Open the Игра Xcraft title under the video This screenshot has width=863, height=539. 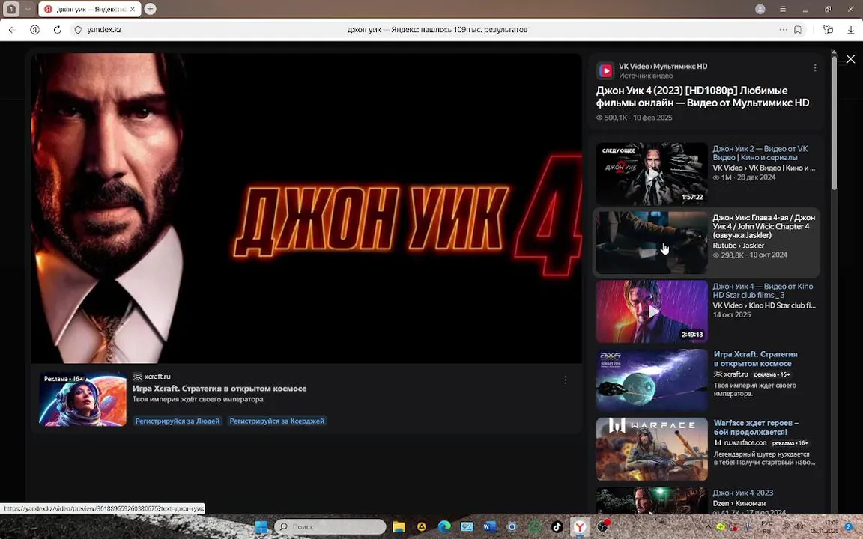pos(219,389)
